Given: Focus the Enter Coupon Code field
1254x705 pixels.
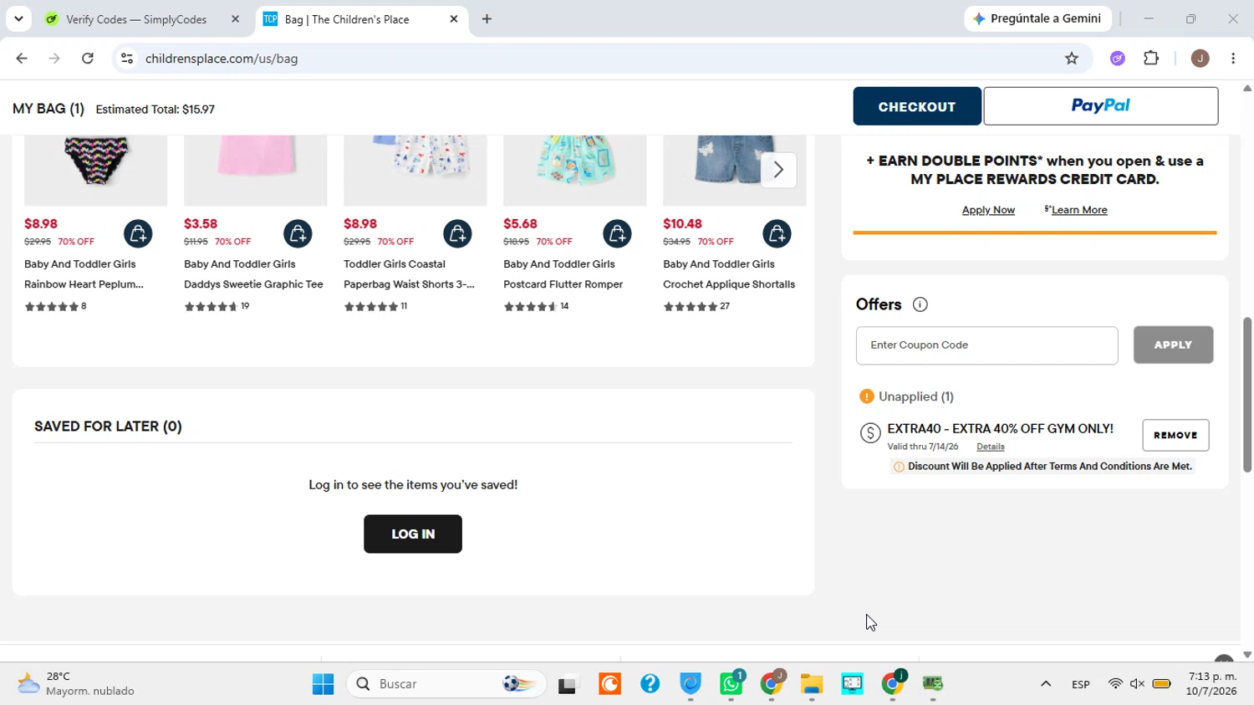Looking at the screenshot, I should tap(986, 345).
